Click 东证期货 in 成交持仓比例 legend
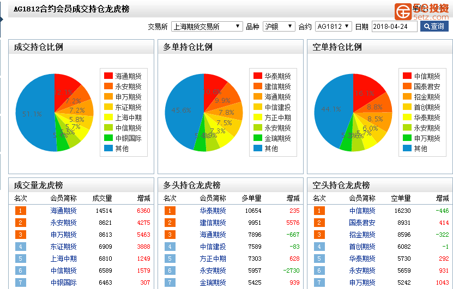The width and height of the screenshot is (453, 289). coord(128,107)
